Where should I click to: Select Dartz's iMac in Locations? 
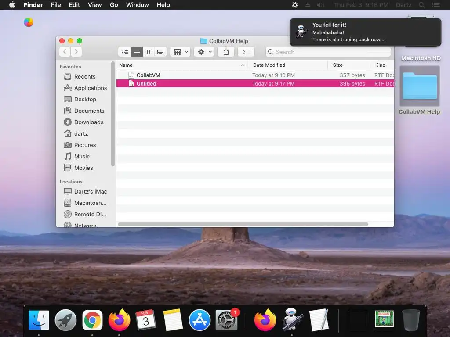[x=85, y=191]
